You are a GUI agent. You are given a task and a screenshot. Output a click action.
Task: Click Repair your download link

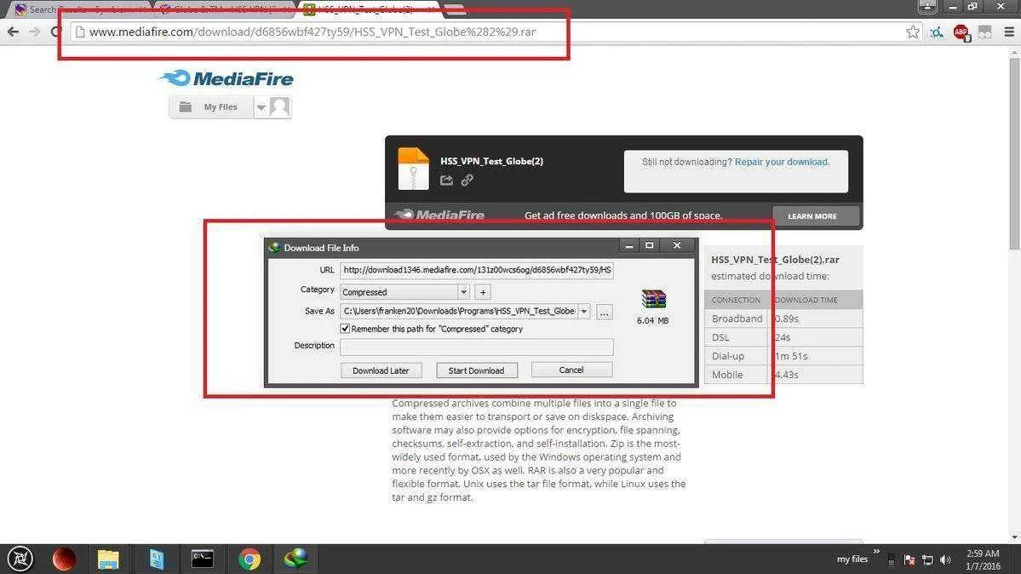782,162
